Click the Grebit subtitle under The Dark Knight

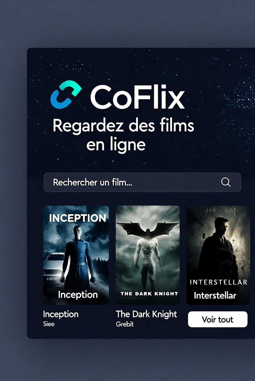(x=125, y=324)
